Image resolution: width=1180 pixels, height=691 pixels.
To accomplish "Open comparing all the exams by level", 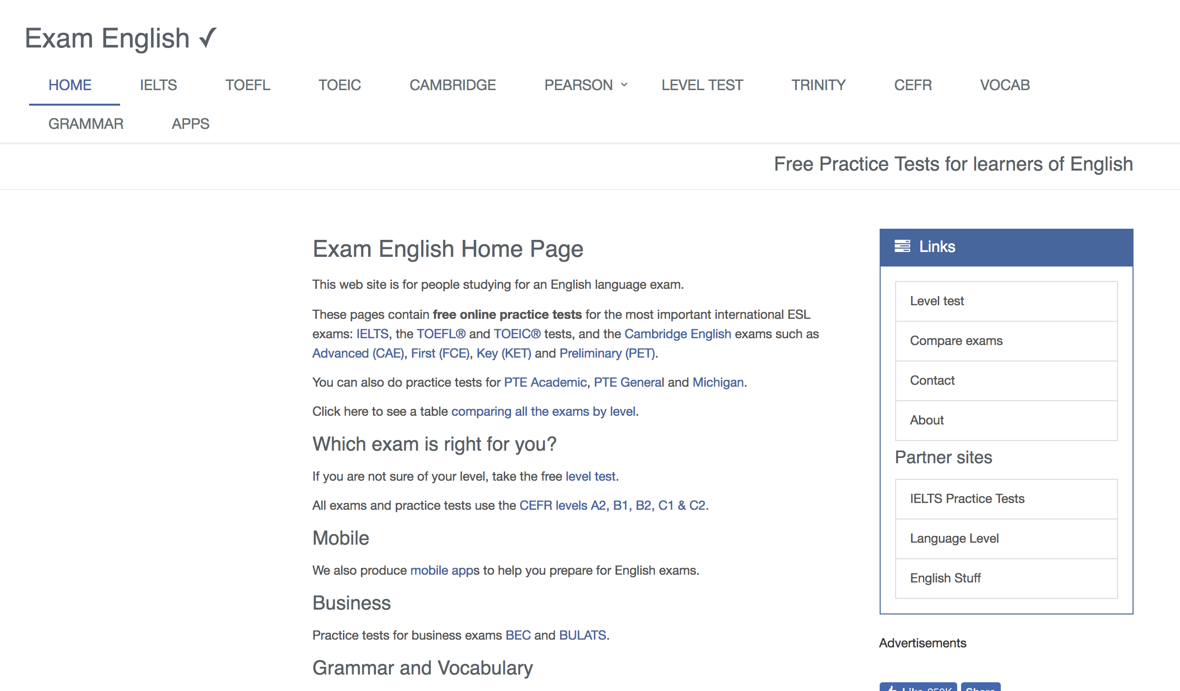I will [x=543, y=411].
